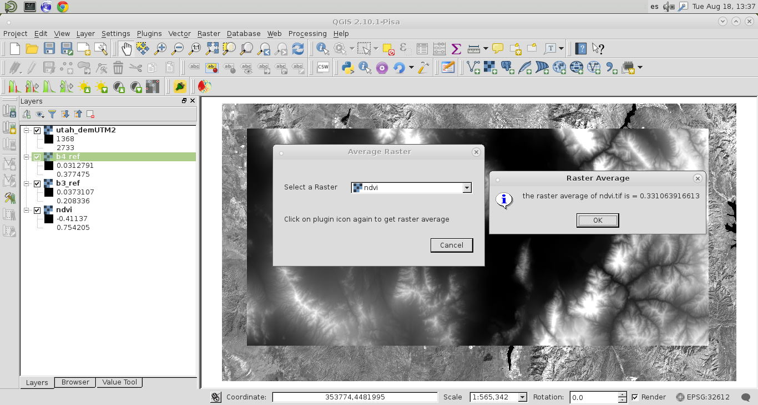Click Zoom Full extent icon
This screenshot has width=758, height=405.
pos(212,49)
